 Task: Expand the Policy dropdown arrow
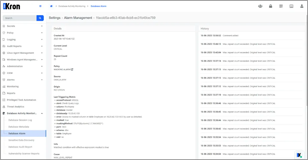(x=42, y=33)
